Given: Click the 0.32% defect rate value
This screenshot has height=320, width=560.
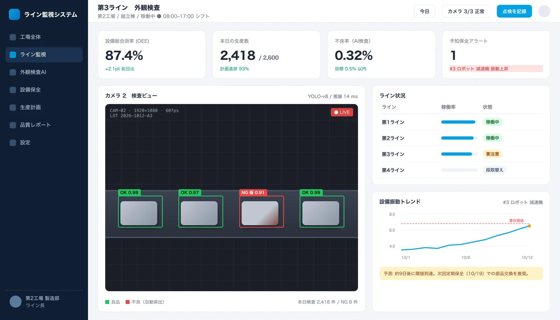Looking at the screenshot, I should 354,55.
